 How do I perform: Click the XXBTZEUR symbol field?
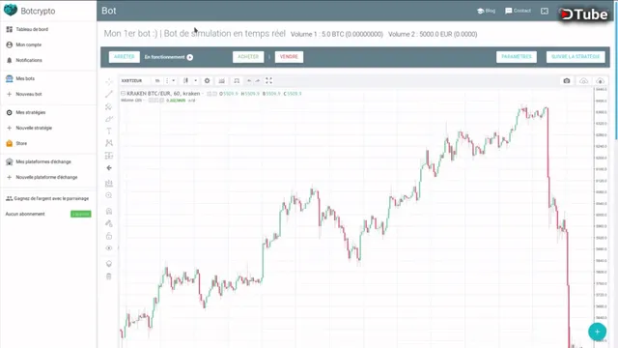point(134,81)
